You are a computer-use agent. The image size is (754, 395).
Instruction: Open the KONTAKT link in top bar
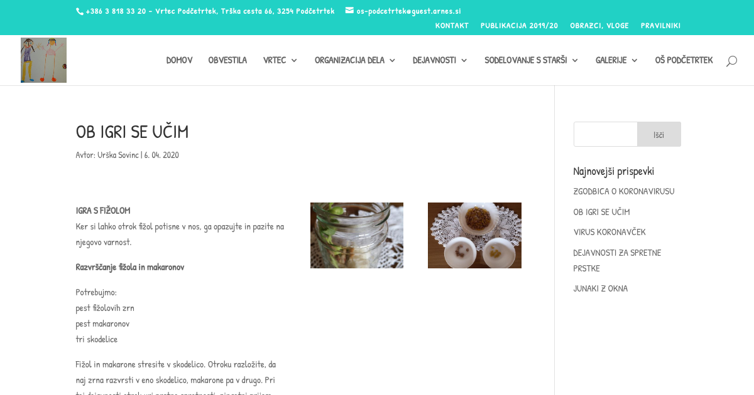pyautogui.click(x=452, y=26)
